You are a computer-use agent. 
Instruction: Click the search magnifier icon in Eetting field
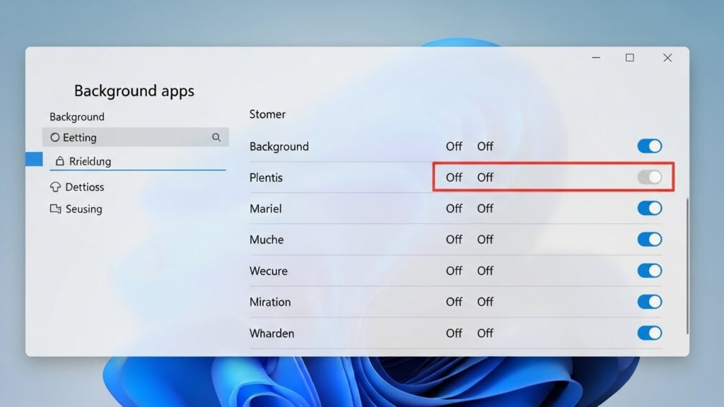216,137
